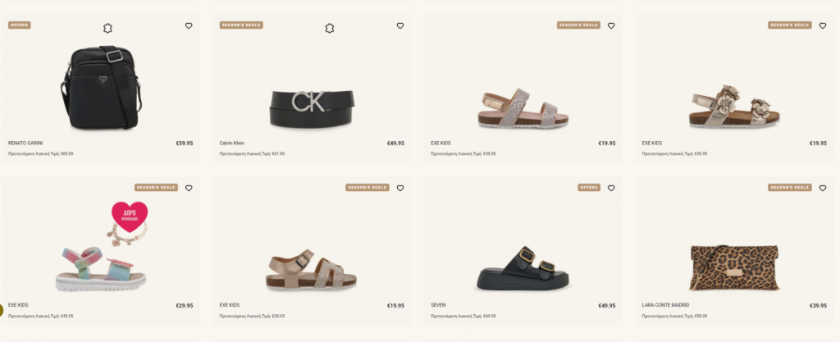This screenshot has width=840, height=342.
Task: View the black double-buckle slide image
Action: pyautogui.click(x=523, y=269)
